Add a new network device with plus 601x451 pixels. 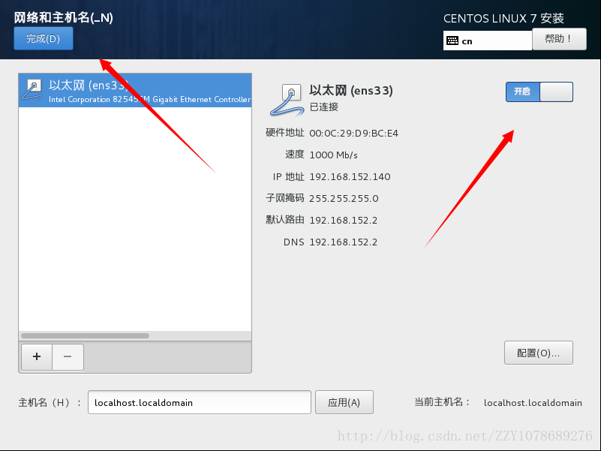[x=37, y=356]
